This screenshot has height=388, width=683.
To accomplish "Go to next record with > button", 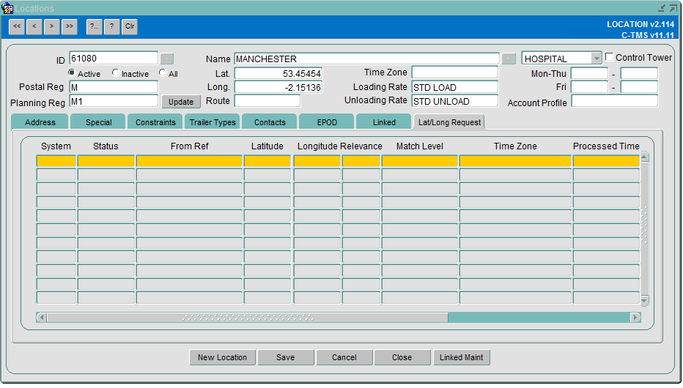I will [51, 26].
